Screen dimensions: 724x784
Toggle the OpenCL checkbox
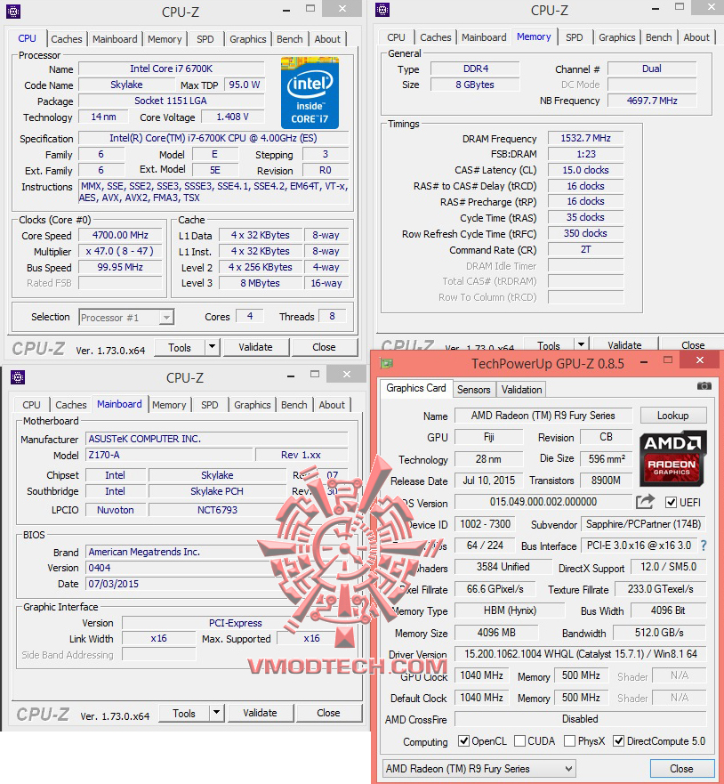[463, 740]
